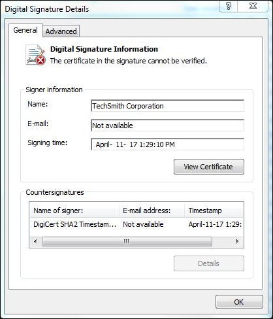The width and height of the screenshot is (273, 319).
Task: Click the scroll right arrow in countersignatures list
Action: coord(238,241)
